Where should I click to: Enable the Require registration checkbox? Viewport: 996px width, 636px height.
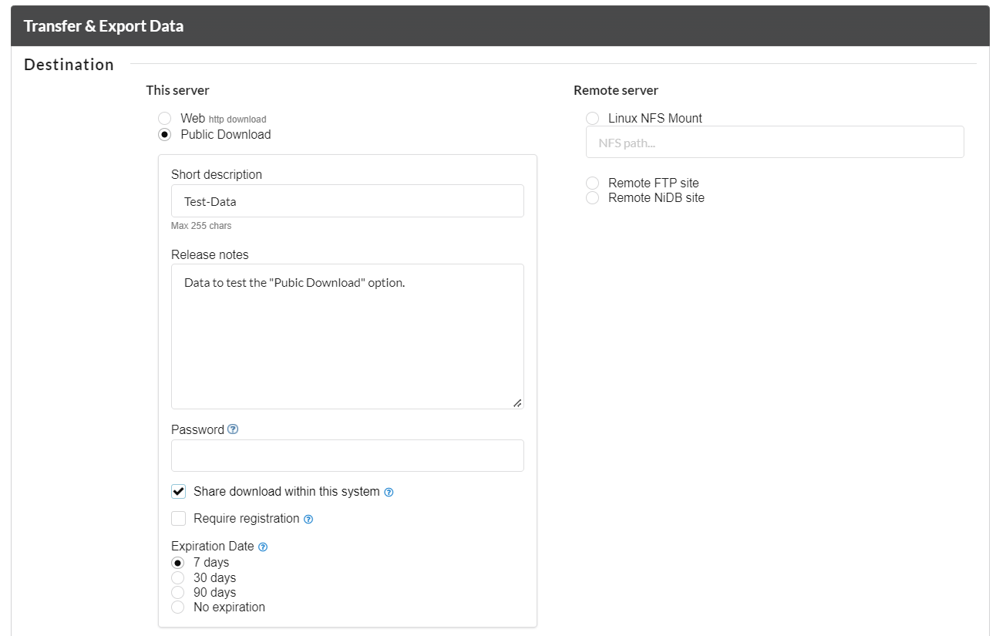(179, 519)
